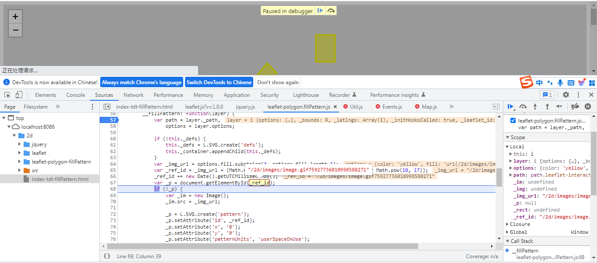Close the DevTools panel
Image resolution: width=597 pixels, height=263 pixels.
pyautogui.click(x=591, y=95)
